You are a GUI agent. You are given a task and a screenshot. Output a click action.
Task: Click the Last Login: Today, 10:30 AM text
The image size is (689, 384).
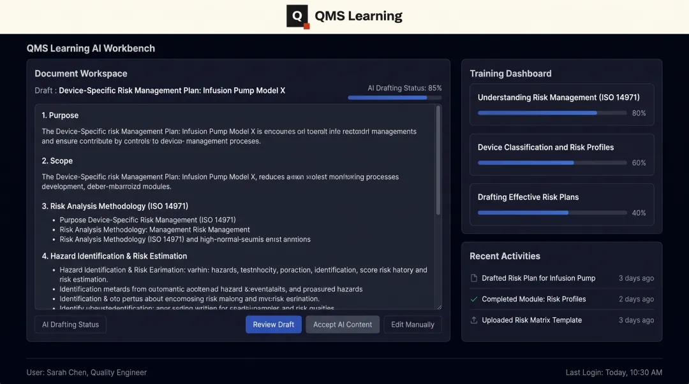click(614, 372)
